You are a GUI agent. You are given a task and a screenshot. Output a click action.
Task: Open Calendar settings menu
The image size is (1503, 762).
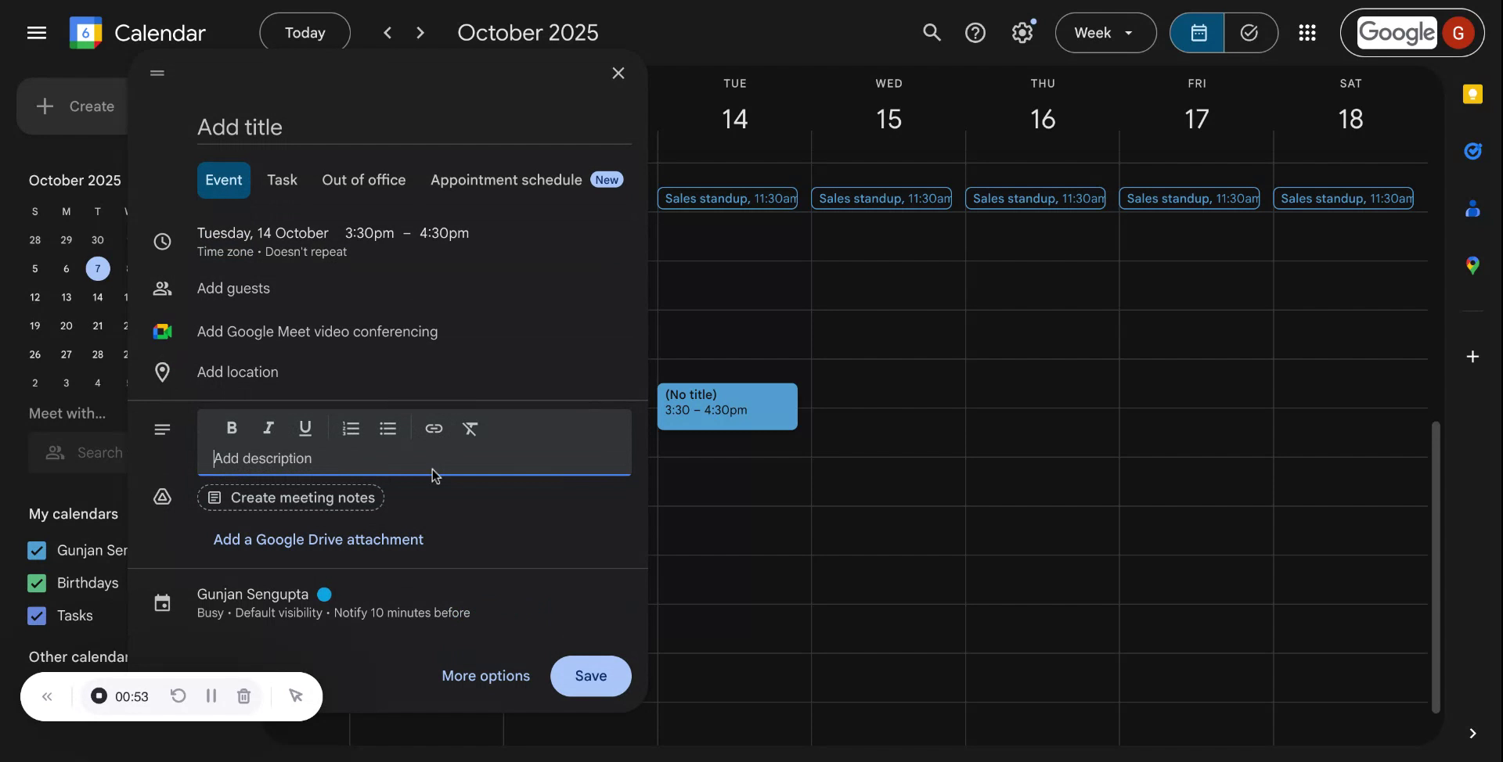tap(1022, 32)
